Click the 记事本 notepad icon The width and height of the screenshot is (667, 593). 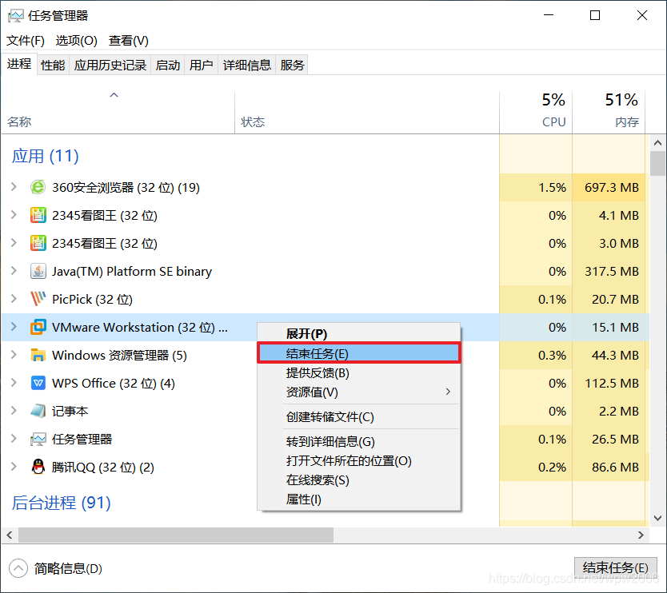click(38, 411)
